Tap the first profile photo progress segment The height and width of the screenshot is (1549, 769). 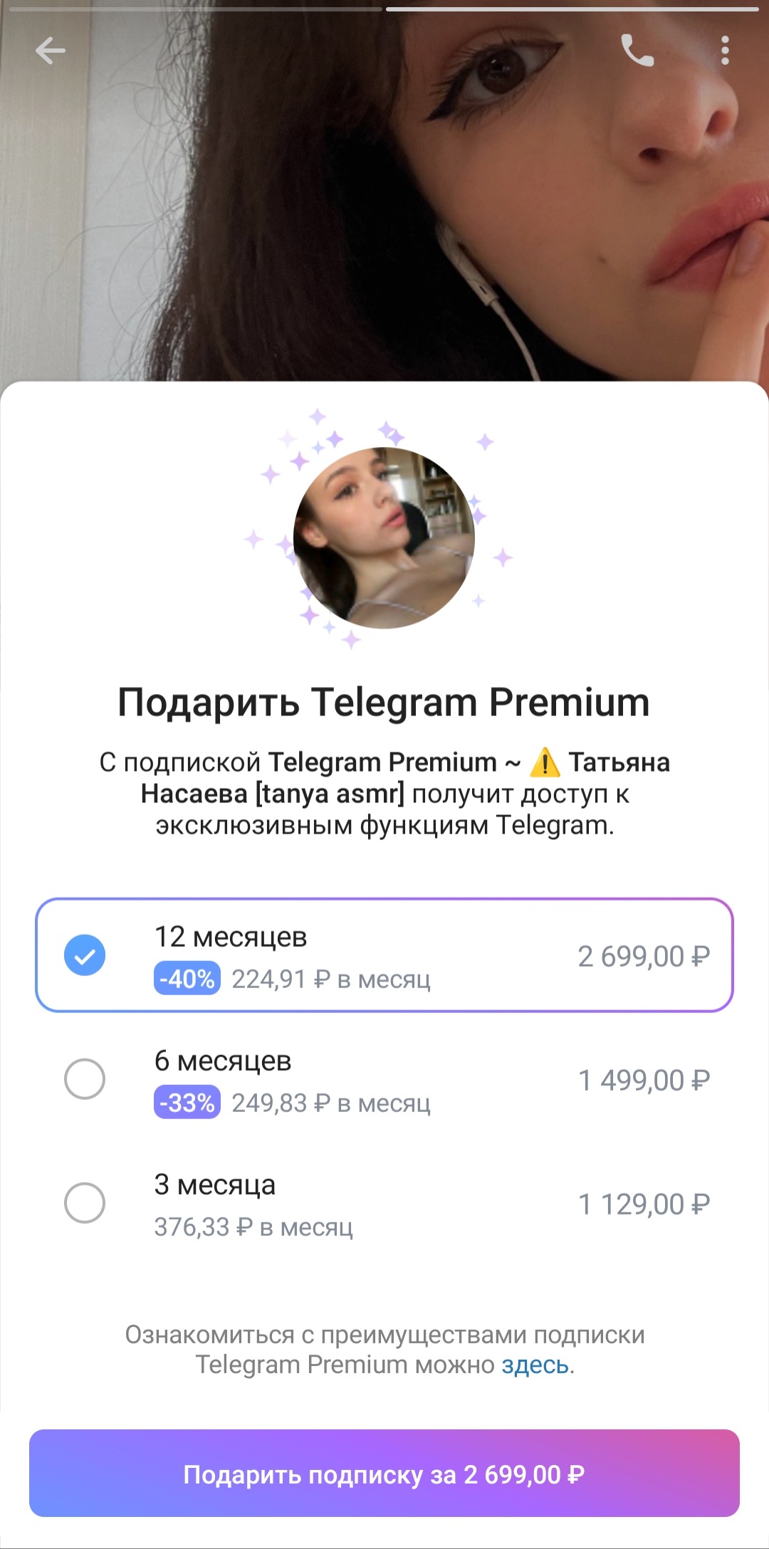click(196, 9)
